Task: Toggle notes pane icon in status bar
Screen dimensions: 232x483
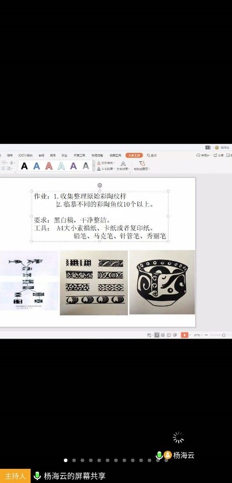Action: [149, 335]
